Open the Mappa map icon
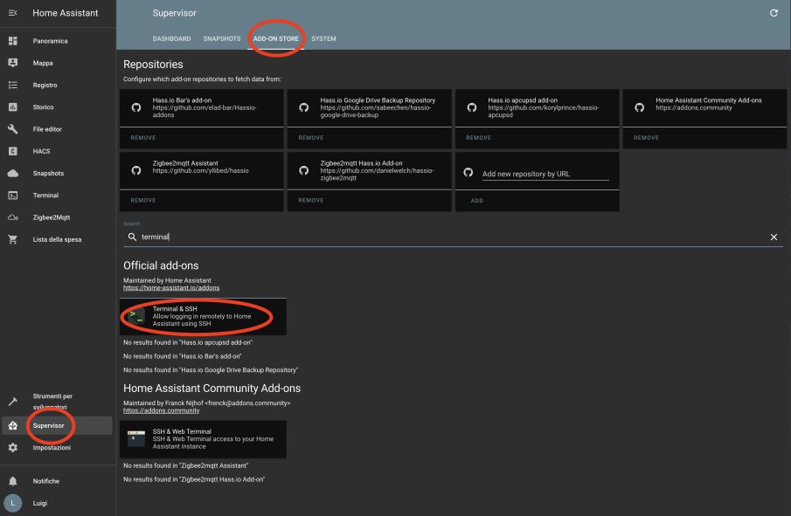This screenshot has width=791, height=516. click(12, 63)
